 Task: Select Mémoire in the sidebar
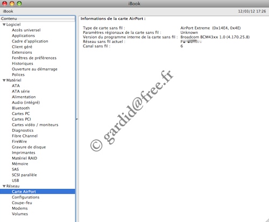[x=20, y=164]
